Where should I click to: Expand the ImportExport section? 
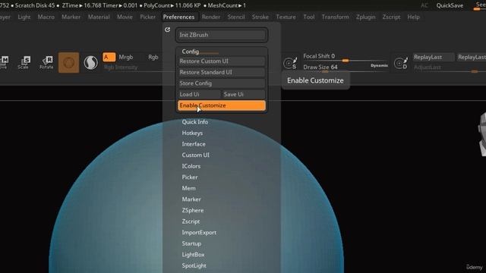(199, 233)
